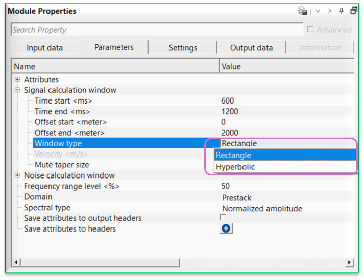The height and width of the screenshot is (280, 364).
Task: Toggle the Advanced checkbox
Action: [x=310, y=30]
